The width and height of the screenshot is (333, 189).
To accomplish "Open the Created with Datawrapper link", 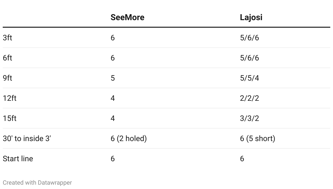I will [37, 182].
